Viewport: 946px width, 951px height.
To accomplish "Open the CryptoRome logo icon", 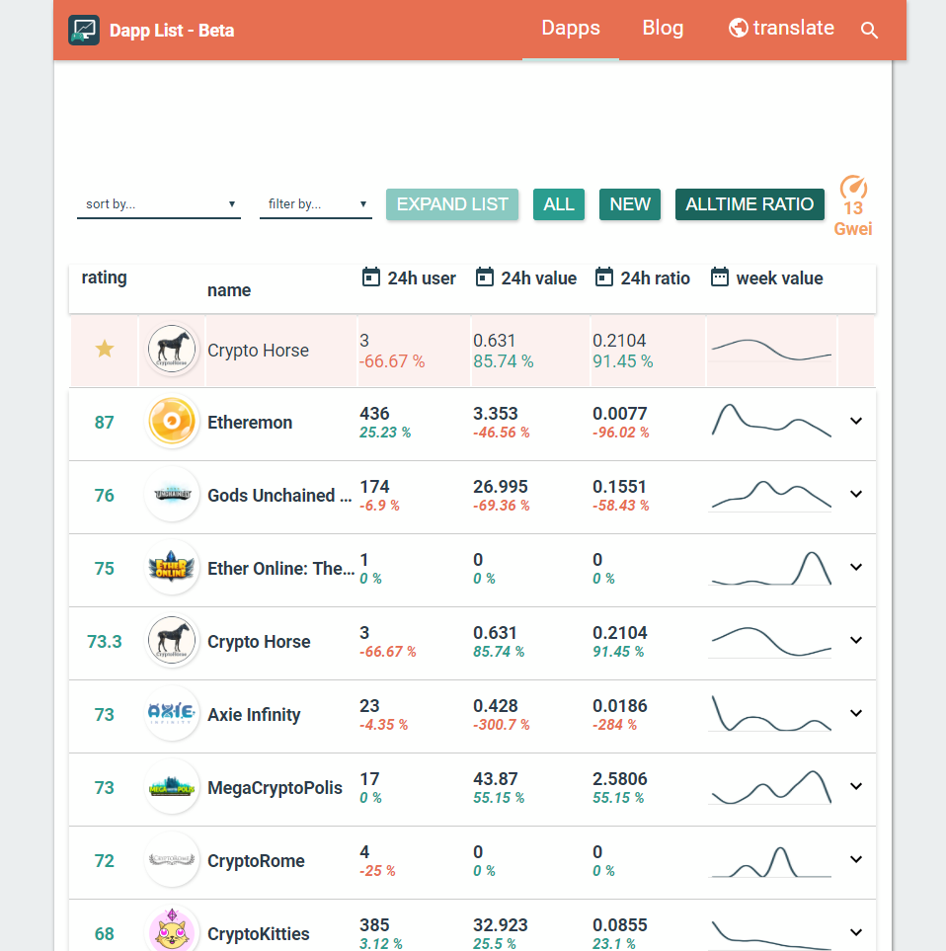I will [172, 859].
